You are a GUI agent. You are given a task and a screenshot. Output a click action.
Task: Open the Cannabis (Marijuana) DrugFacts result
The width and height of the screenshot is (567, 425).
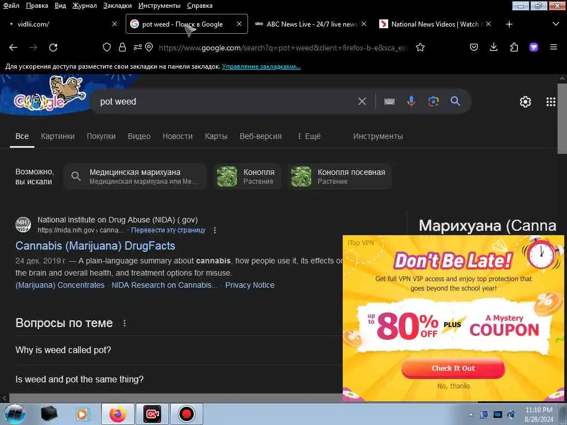click(x=95, y=246)
